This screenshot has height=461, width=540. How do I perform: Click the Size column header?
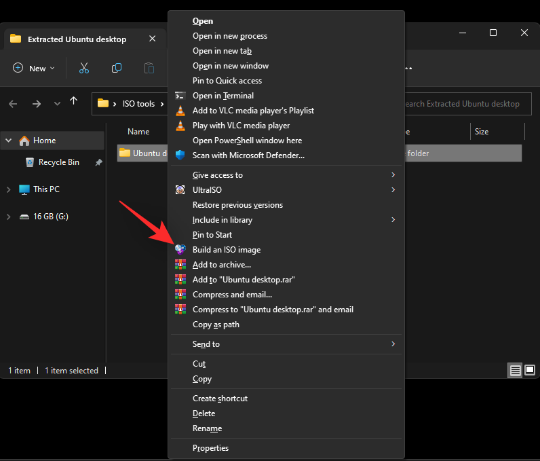(x=482, y=132)
